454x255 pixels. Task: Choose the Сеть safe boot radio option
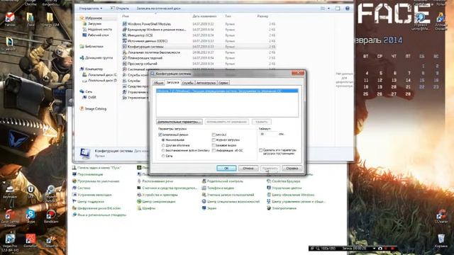(163, 156)
